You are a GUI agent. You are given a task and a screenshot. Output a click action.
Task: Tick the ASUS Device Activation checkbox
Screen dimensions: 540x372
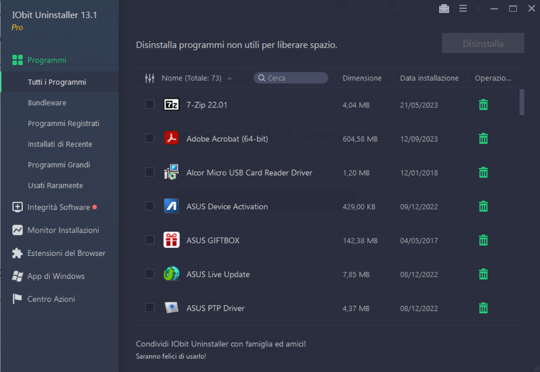[149, 206]
